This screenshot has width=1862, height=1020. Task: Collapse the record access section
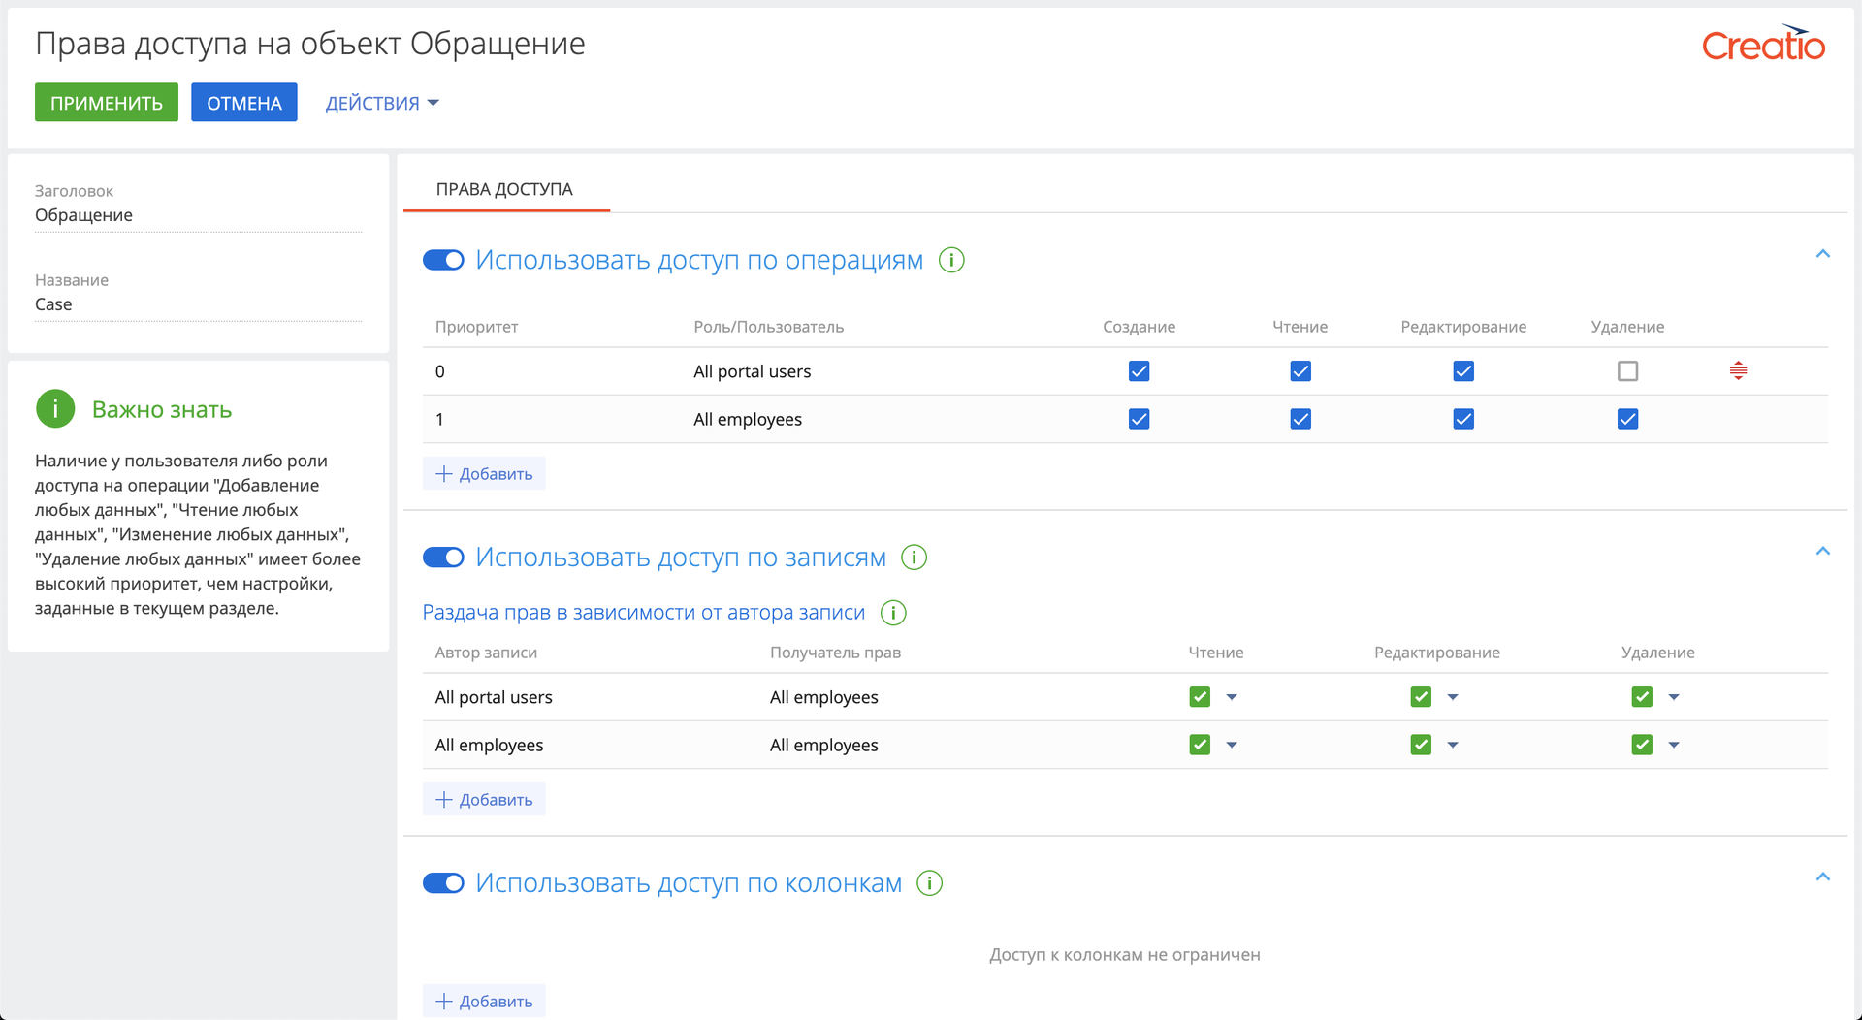coord(1822,552)
